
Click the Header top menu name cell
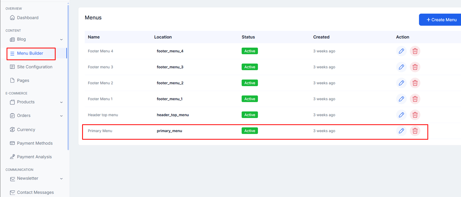point(103,115)
